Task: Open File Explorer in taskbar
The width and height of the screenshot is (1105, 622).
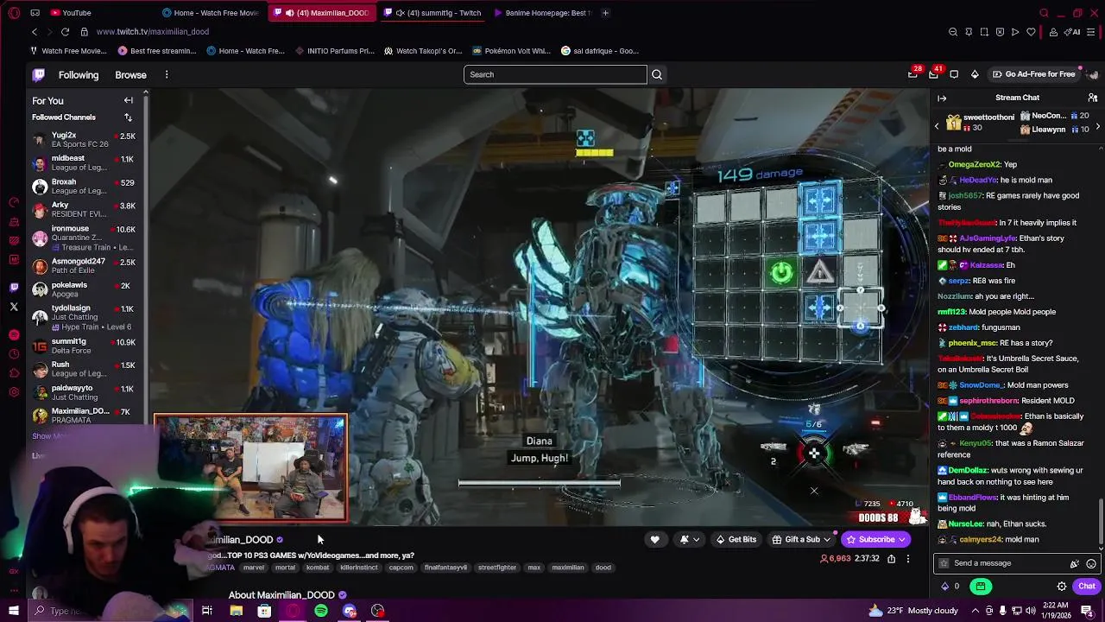Action: click(x=236, y=611)
